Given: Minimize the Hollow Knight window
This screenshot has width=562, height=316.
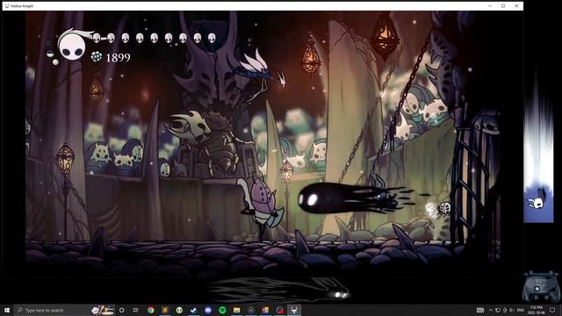Looking at the screenshot, I should click(x=490, y=6).
